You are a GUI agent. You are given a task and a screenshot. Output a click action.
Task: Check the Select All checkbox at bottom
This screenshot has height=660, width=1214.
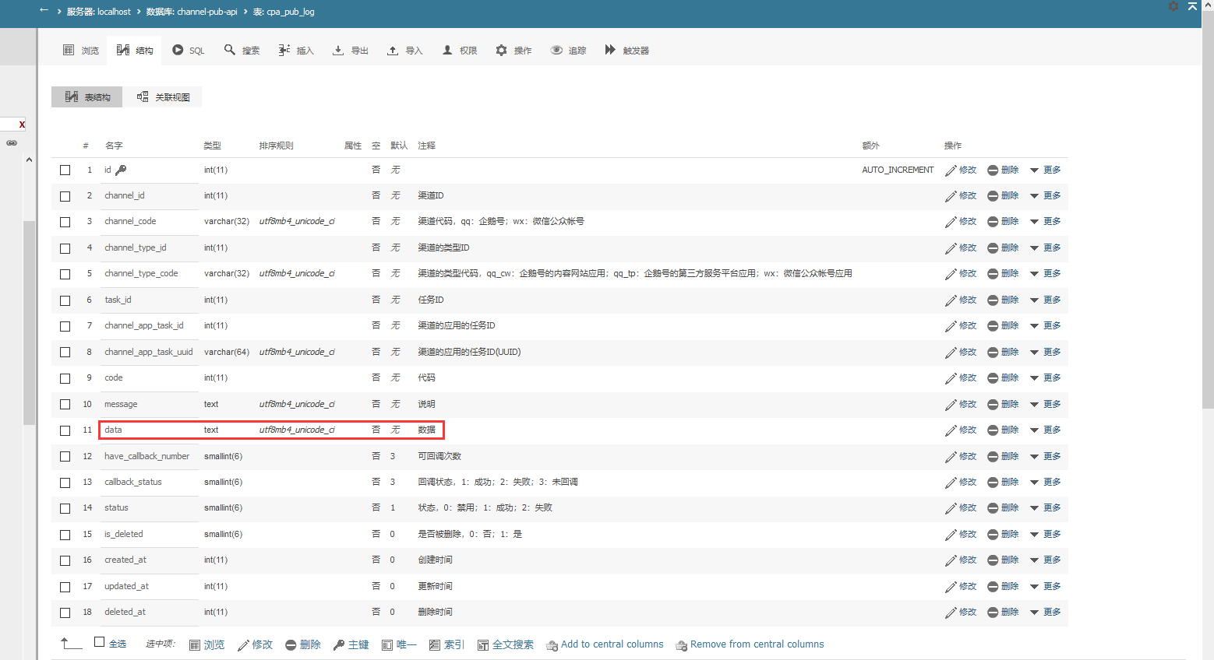coord(99,642)
